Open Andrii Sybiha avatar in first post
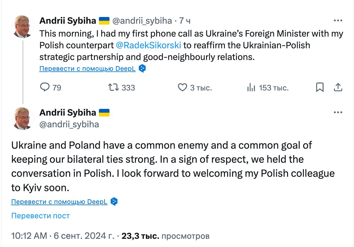This screenshot has height=247, width=354. pyautogui.click(x=23, y=27)
